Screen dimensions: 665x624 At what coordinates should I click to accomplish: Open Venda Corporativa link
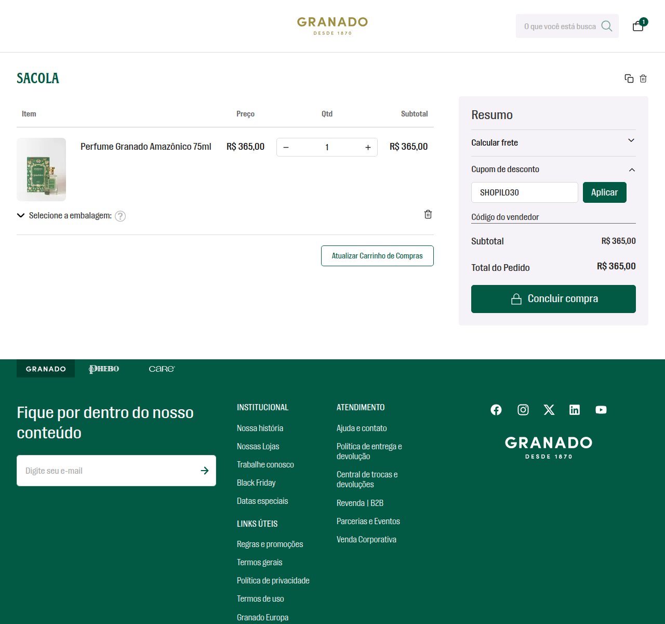point(366,539)
